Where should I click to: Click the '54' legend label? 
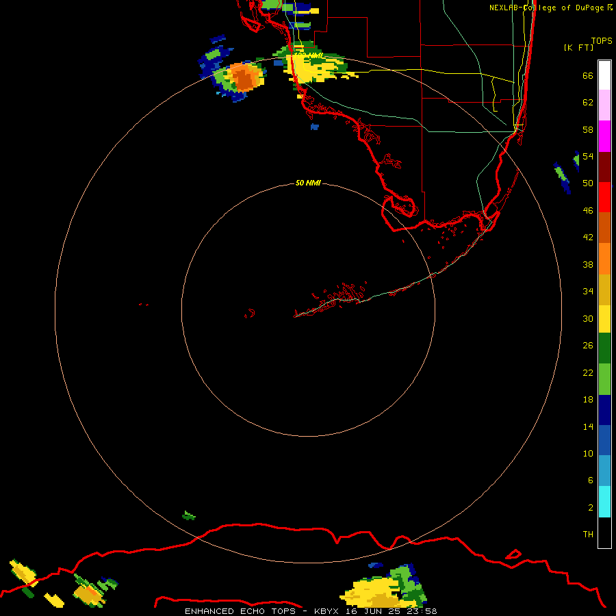588,156
